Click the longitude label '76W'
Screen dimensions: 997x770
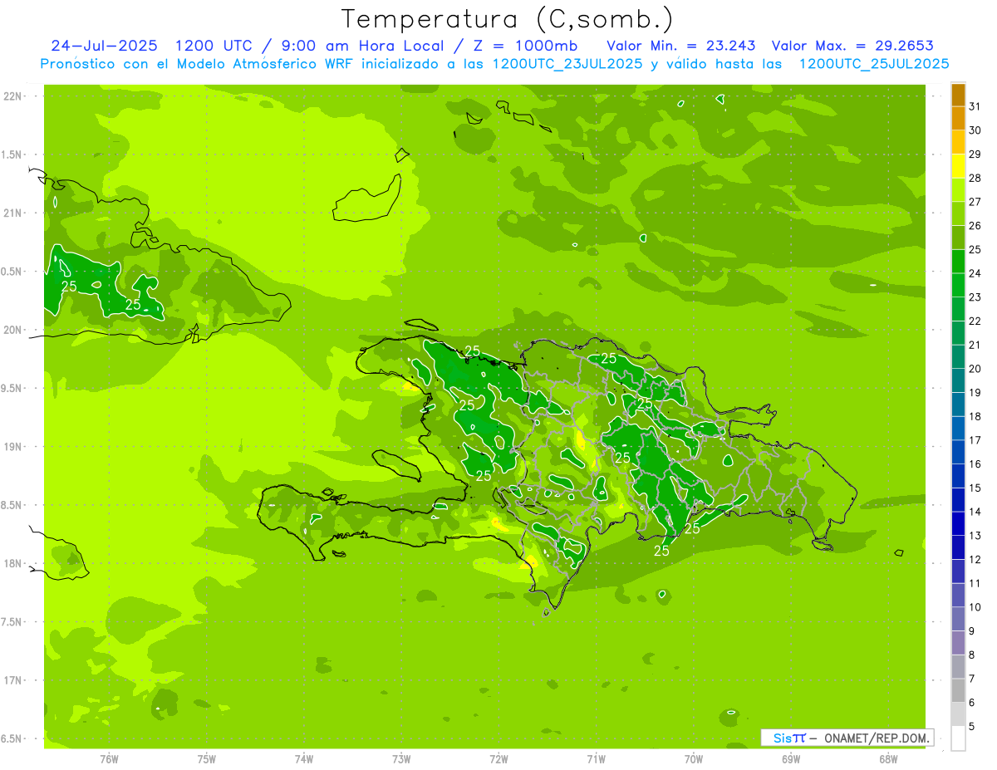pos(109,759)
